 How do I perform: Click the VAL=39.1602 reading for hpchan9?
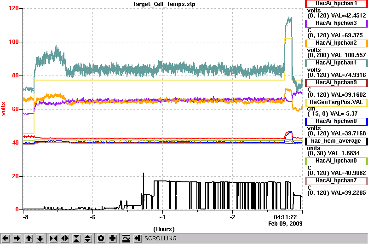349,95
